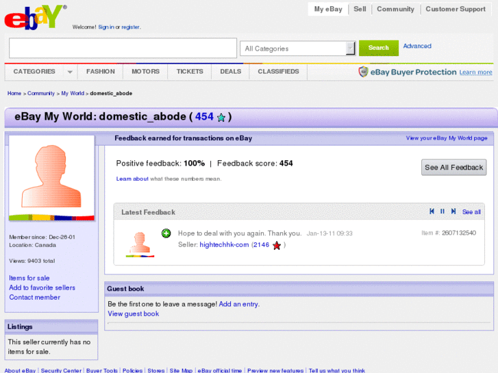Open the CATEGORIES menu
Viewport: 498px width, 373px height.
click(x=34, y=71)
